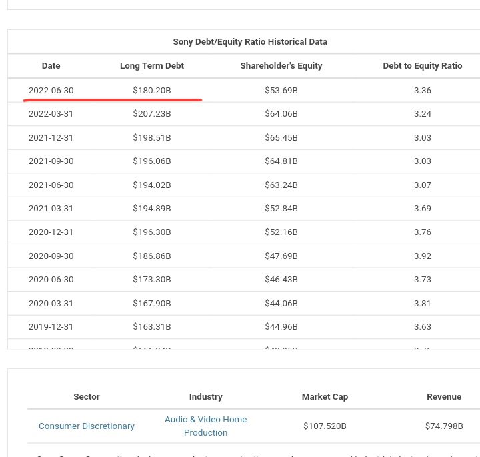
Task: Click the equity value $44.96B
Action: coord(281,326)
